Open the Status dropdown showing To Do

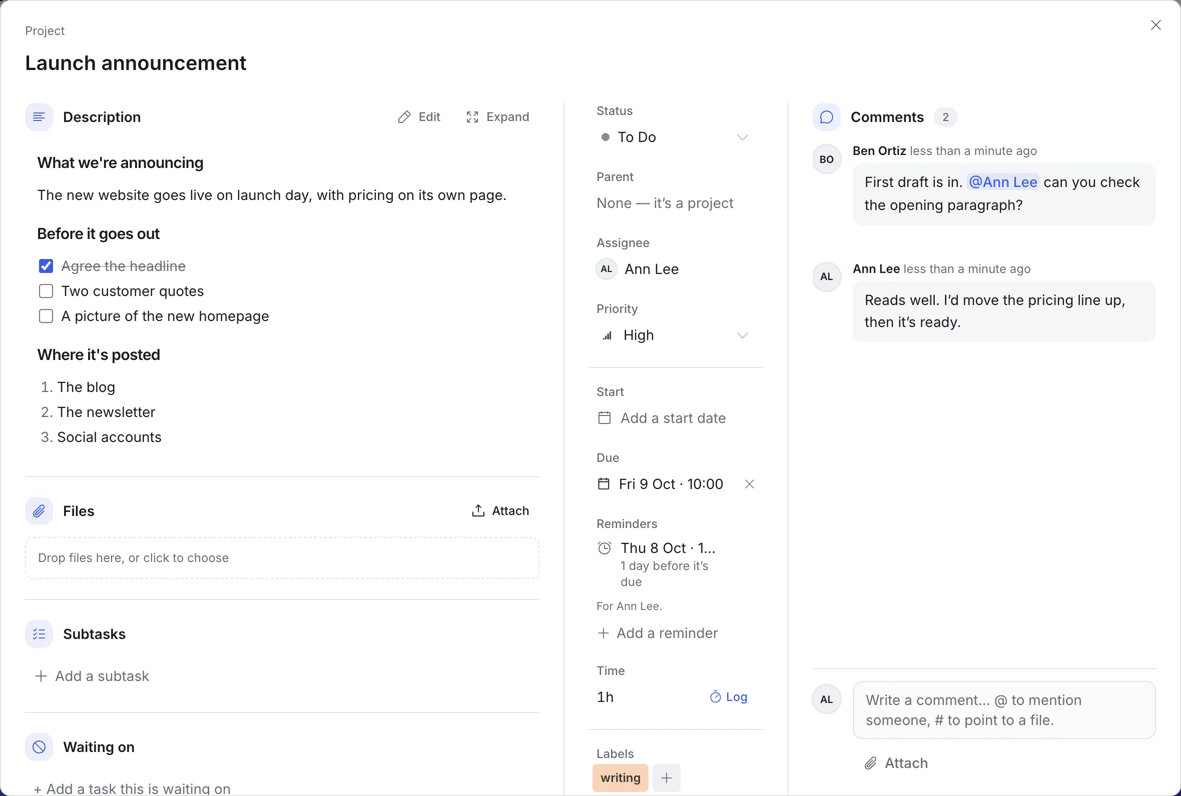coord(676,137)
